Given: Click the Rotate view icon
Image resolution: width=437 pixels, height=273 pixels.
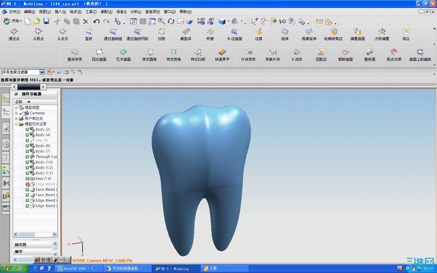Looking at the screenshot, I should tap(171, 21).
